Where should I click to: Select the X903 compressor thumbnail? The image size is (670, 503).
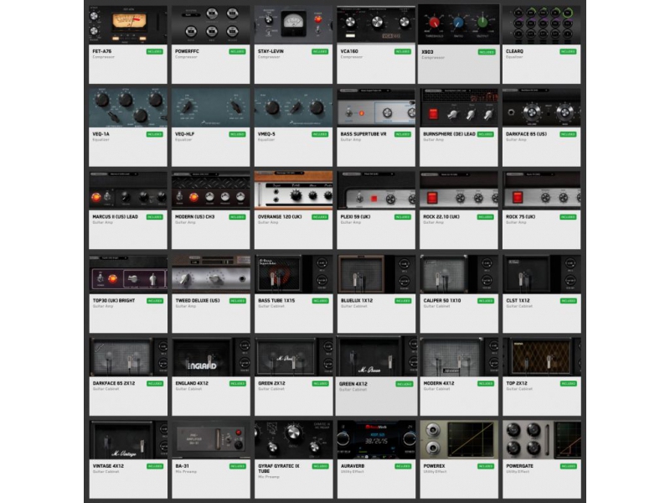click(x=458, y=25)
